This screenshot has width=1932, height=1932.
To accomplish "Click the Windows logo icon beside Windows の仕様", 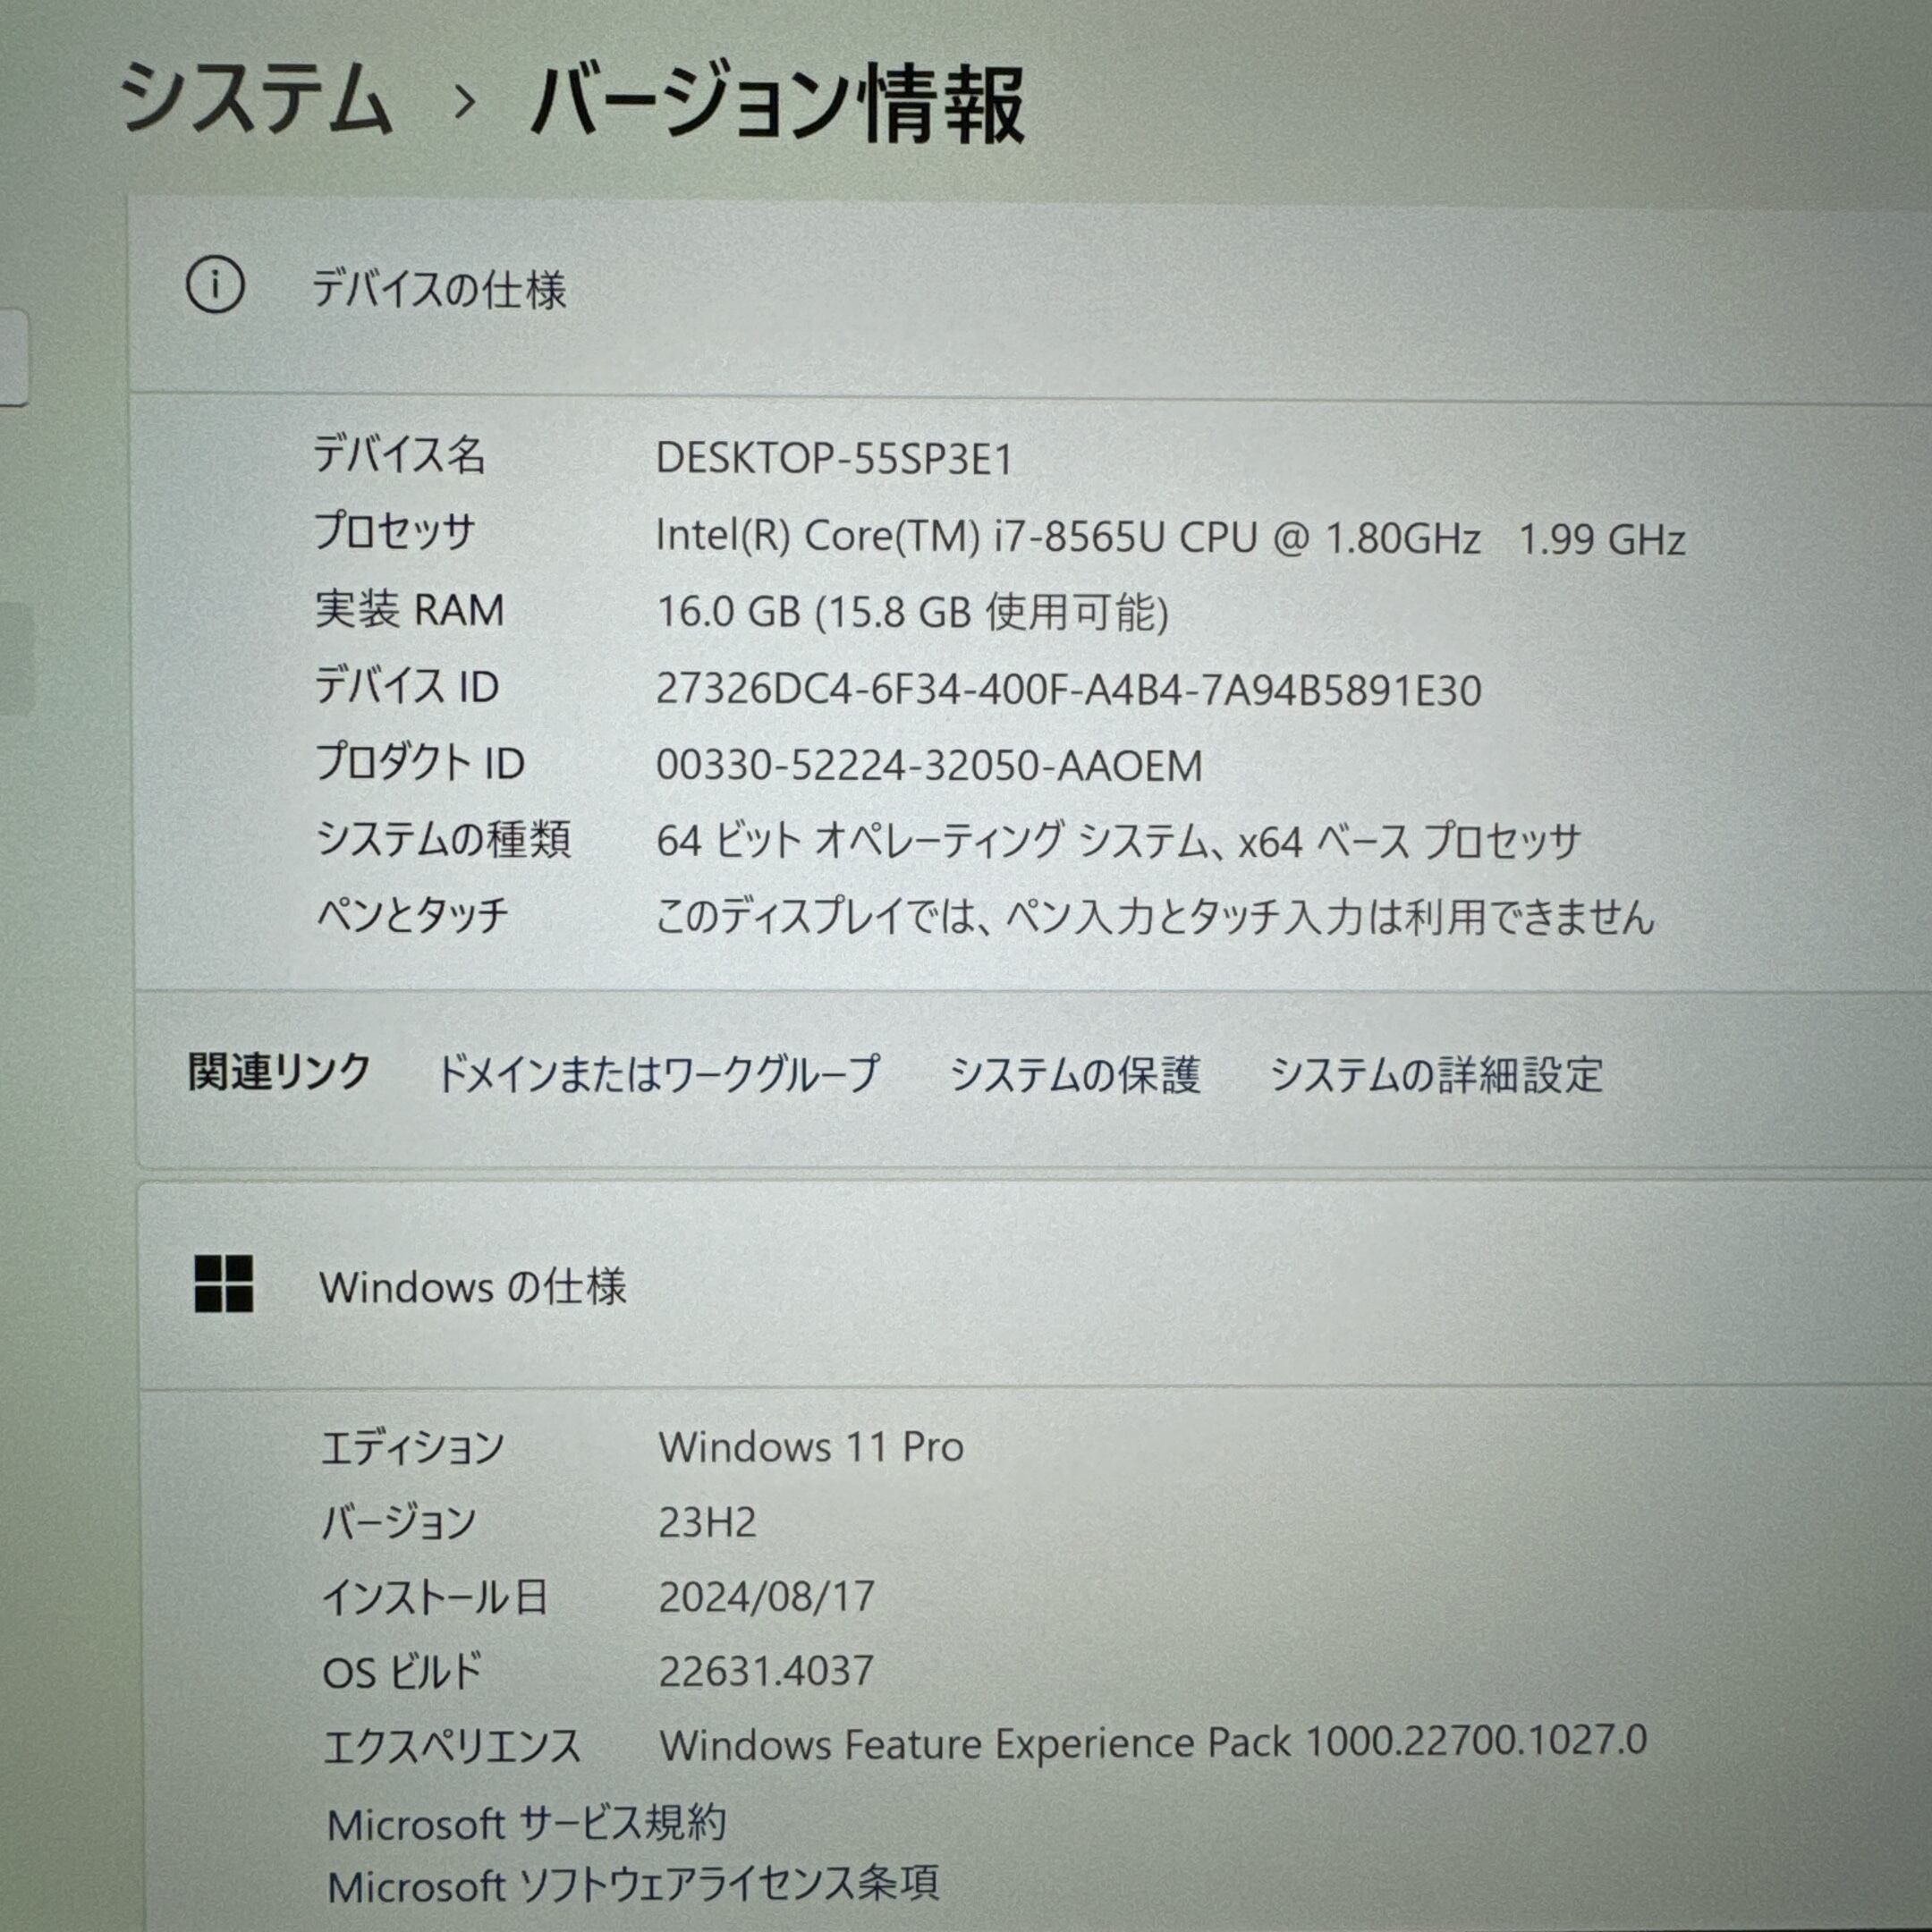I will 223,1284.
